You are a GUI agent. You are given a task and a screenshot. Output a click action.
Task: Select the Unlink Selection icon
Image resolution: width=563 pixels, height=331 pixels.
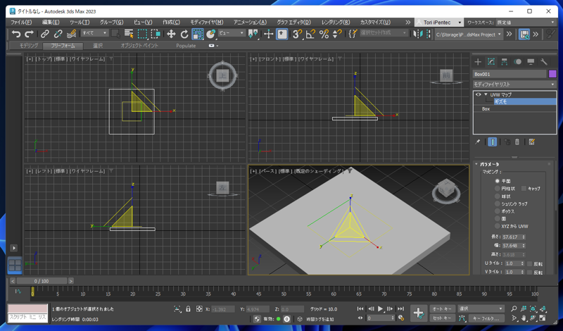(58, 34)
